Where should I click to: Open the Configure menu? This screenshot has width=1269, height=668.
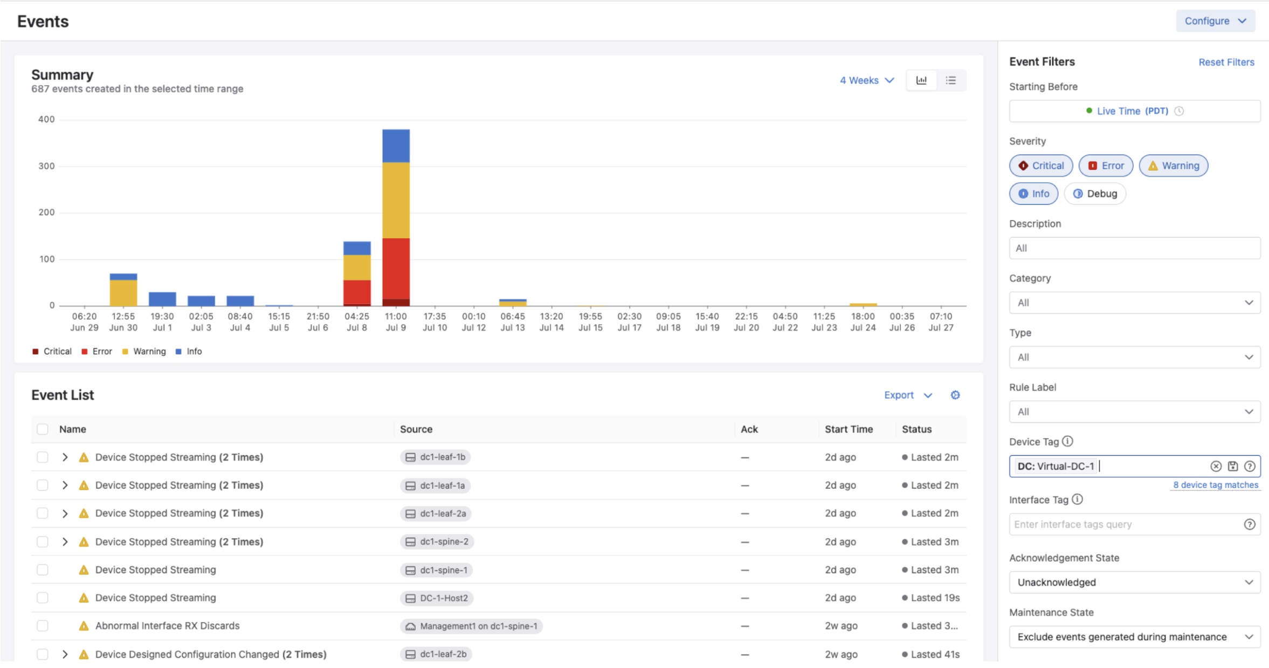click(1215, 21)
